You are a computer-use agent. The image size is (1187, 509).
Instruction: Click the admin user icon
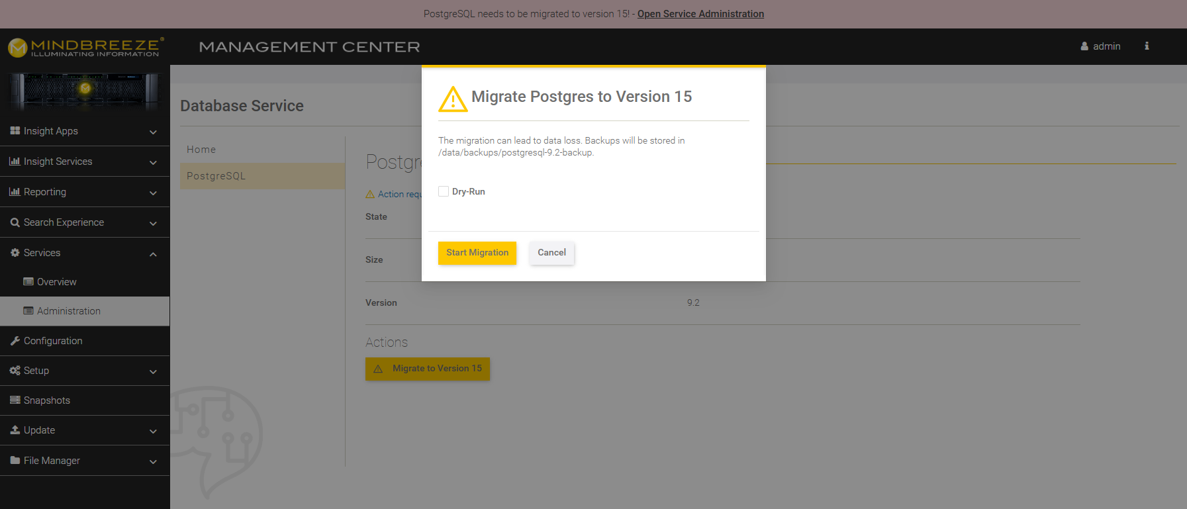[x=1084, y=46]
